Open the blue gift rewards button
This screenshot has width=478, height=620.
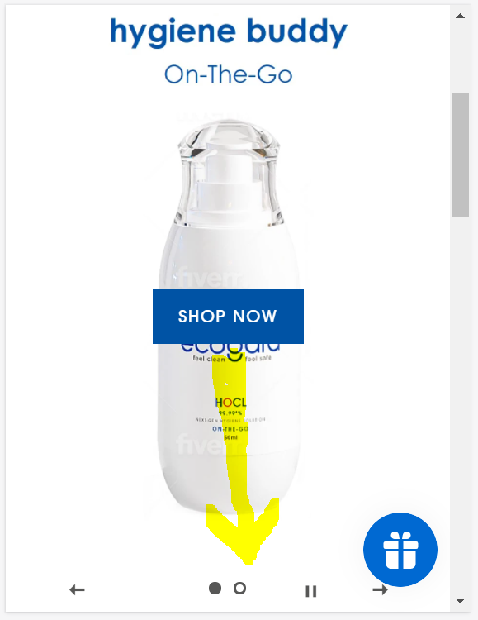(x=400, y=549)
